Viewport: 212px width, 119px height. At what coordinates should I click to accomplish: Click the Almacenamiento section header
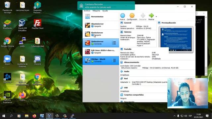pos(132,62)
